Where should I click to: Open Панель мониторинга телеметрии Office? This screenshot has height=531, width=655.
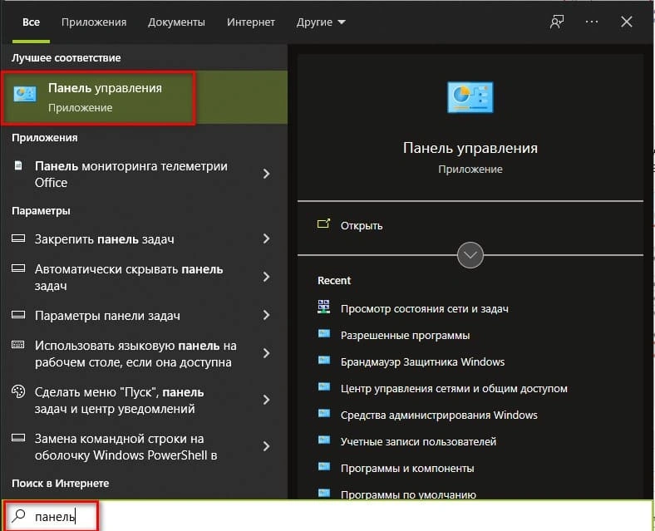pos(144,174)
